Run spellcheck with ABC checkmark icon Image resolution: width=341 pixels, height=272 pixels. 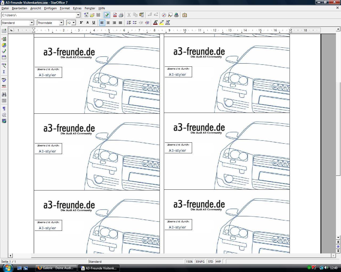click(x=4, y=80)
